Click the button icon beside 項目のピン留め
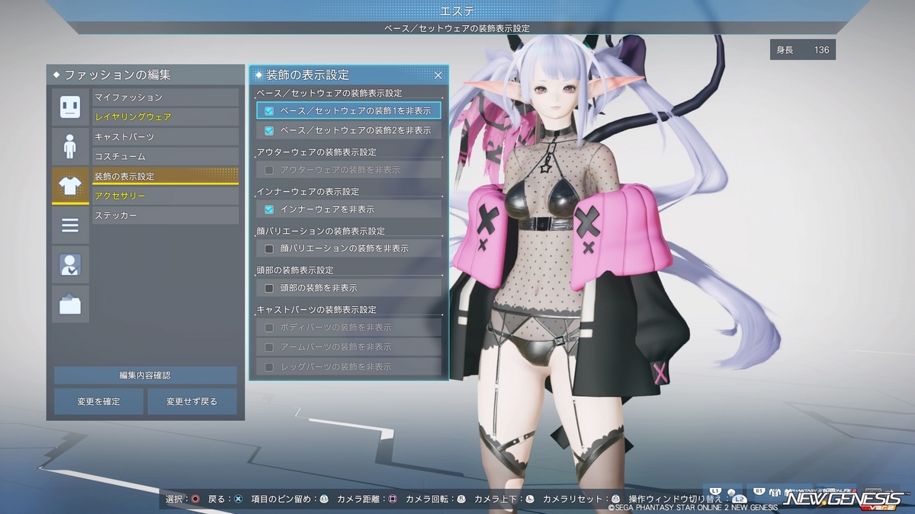 [x=324, y=500]
